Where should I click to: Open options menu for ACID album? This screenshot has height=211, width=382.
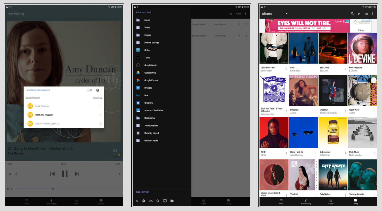click(286, 153)
